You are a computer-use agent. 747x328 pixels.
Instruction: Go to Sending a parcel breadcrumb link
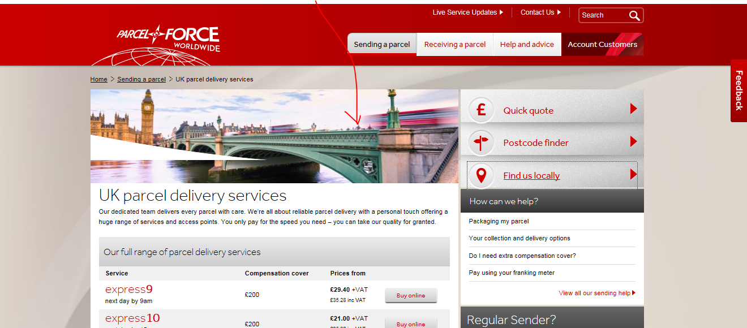[141, 79]
